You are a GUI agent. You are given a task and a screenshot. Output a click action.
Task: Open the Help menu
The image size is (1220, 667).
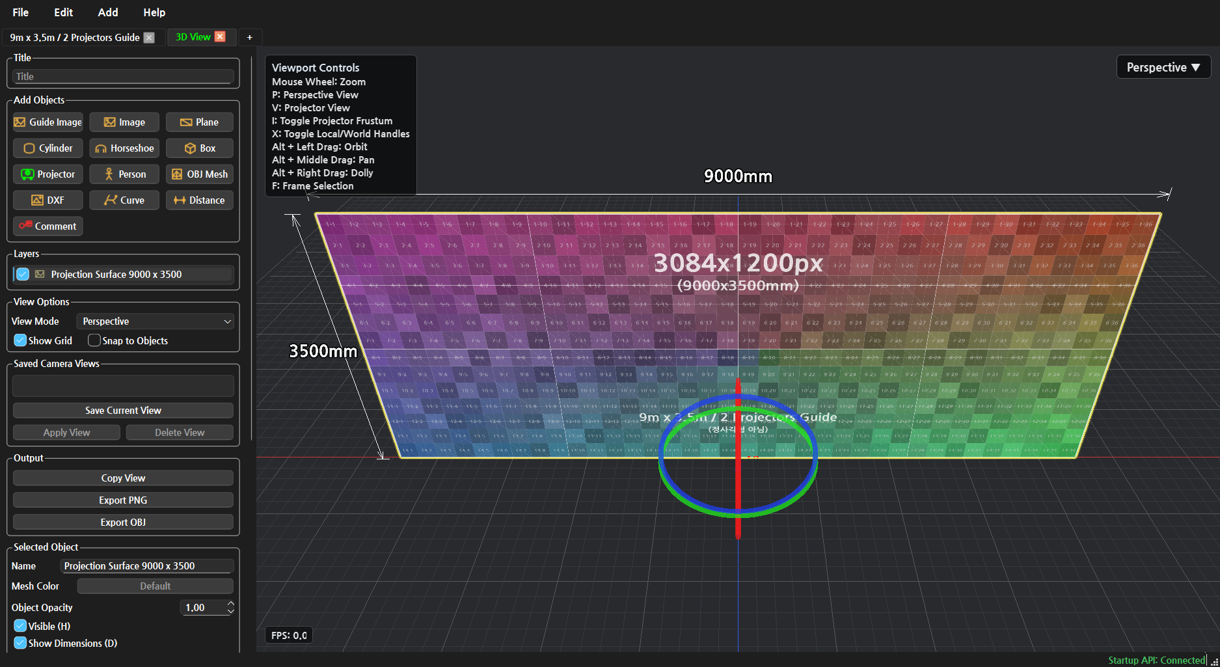(154, 12)
